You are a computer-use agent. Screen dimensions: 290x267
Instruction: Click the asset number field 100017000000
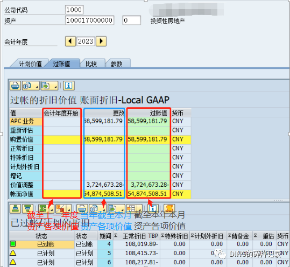(x=89, y=20)
